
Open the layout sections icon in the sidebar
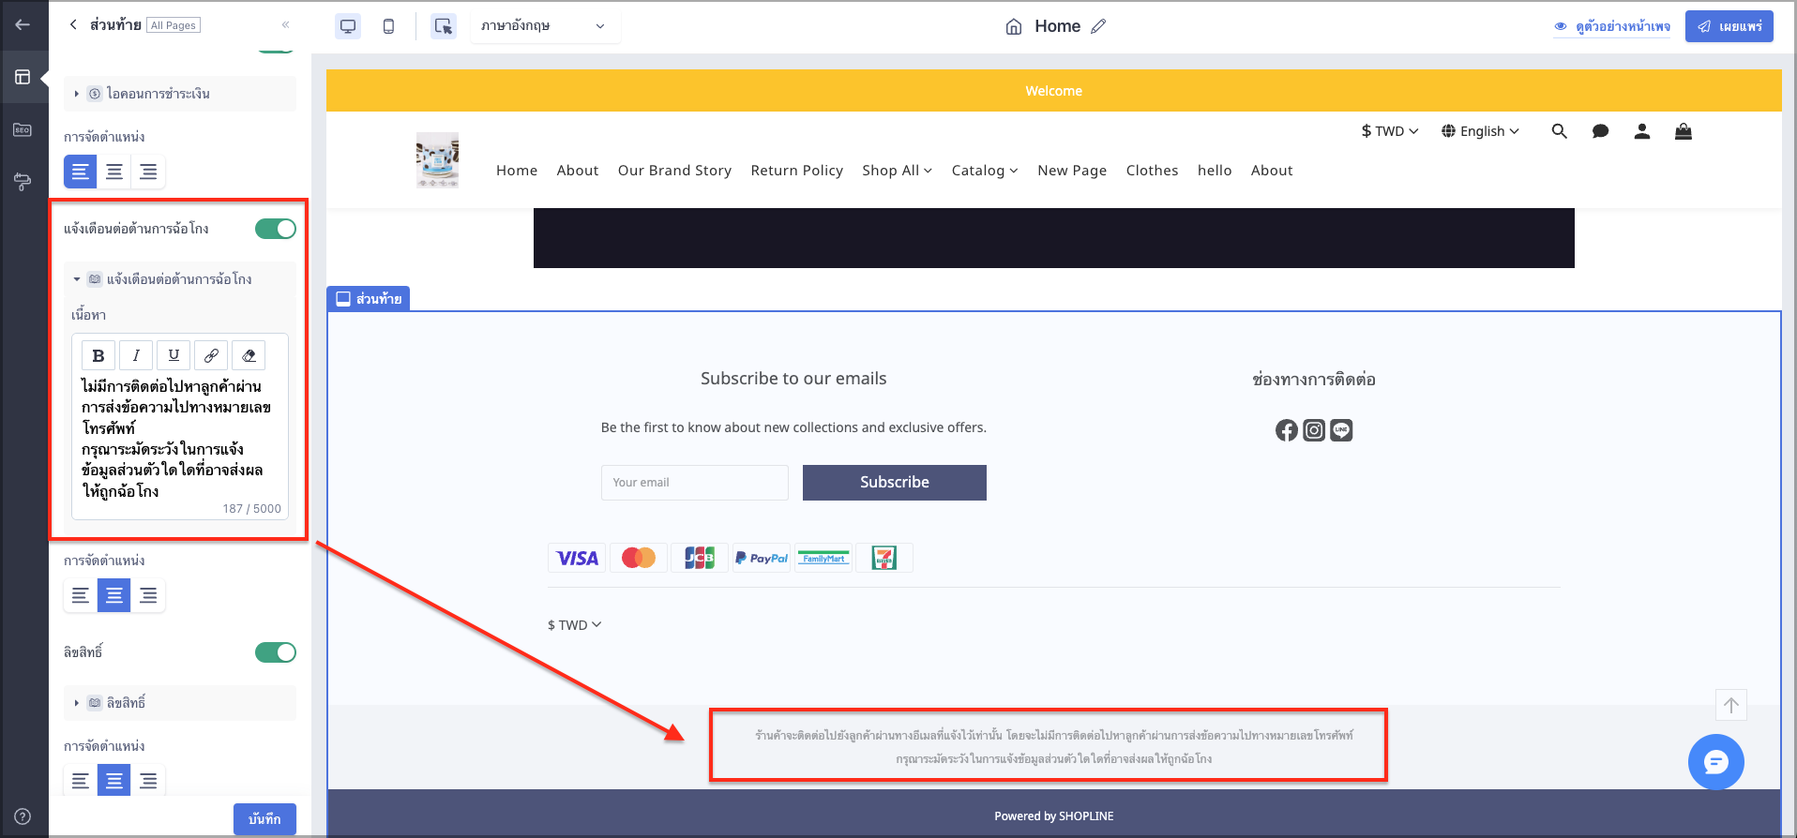coord(23,77)
